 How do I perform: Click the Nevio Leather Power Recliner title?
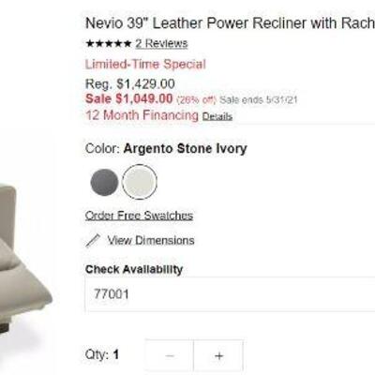[x=230, y=23]
